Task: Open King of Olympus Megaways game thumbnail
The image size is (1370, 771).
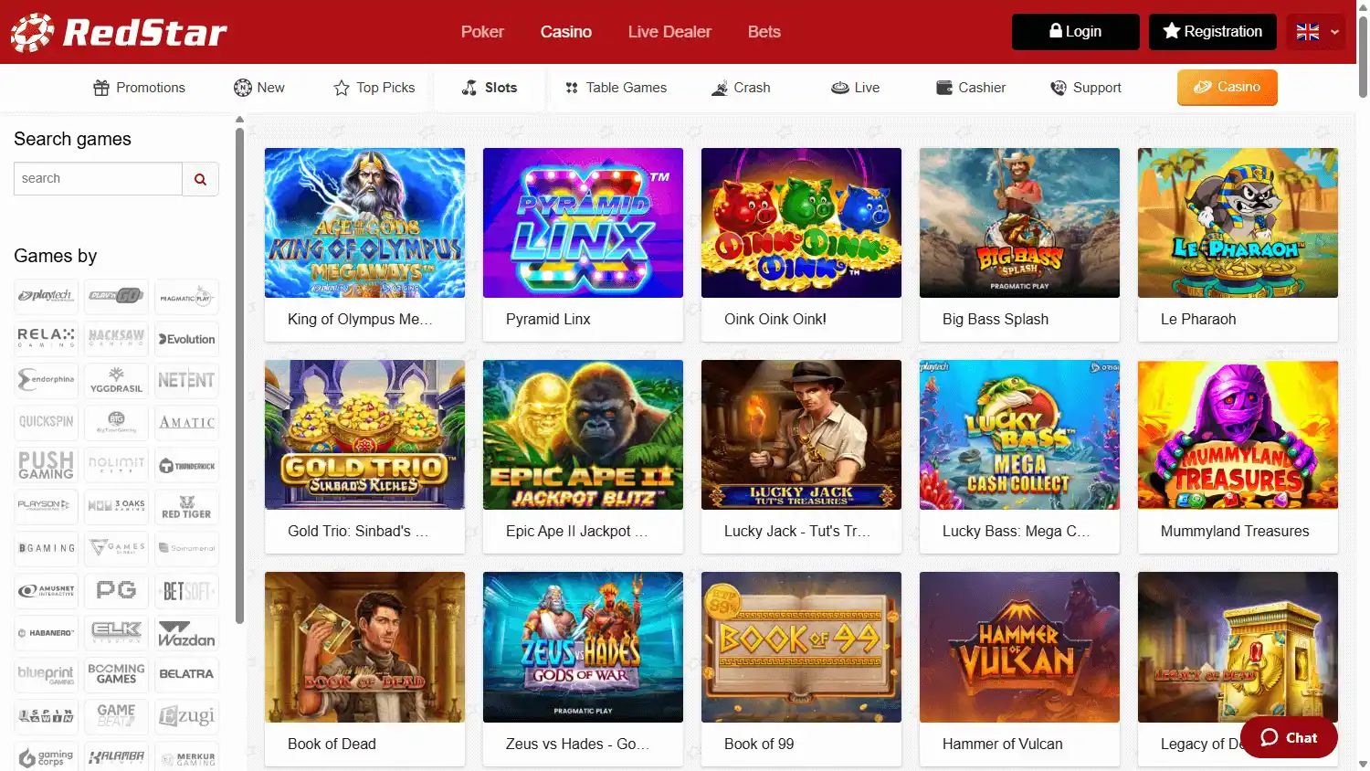Action: coord(364,223)
